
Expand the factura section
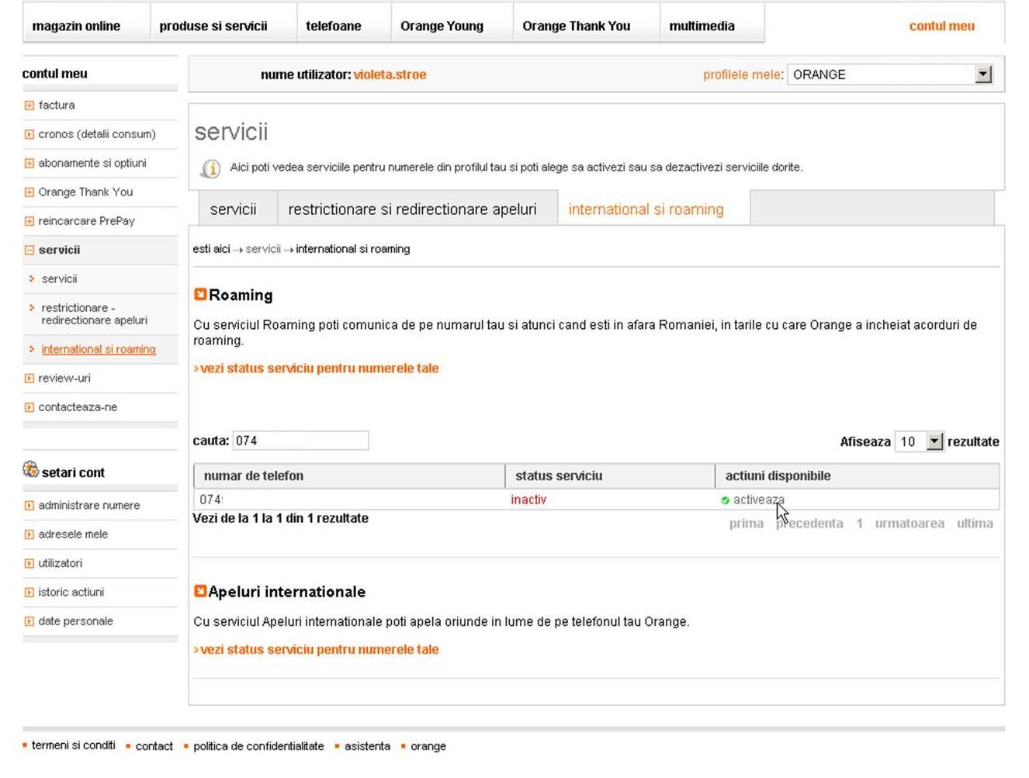pos(29,104)
